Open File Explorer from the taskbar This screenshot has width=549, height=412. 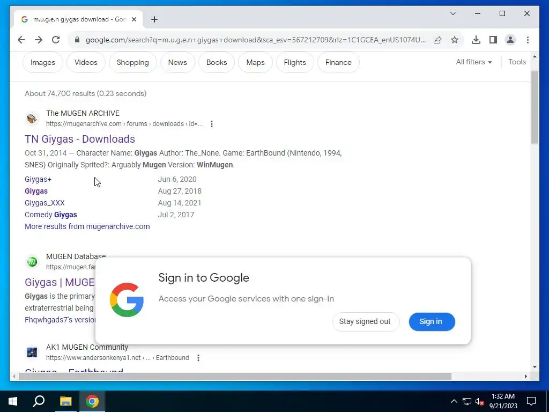click(65, 401)
